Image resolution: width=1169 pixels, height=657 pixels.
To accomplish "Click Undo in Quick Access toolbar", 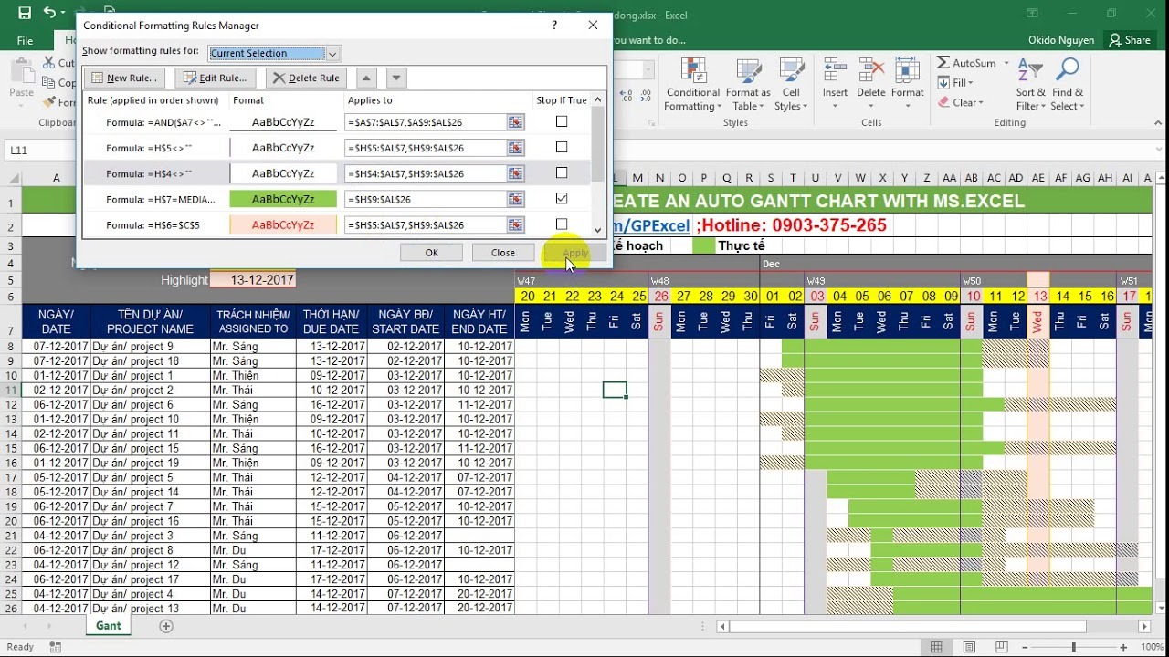I will pyautogui.click(x=49, y=14).
